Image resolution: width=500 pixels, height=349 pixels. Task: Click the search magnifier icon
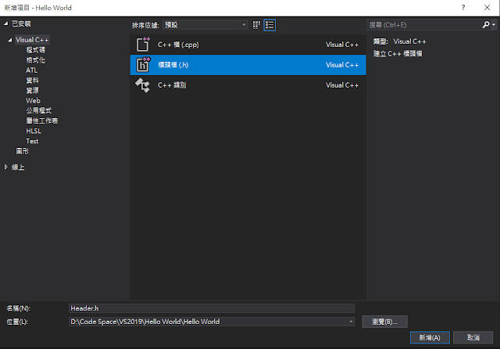tap(486, 25)
